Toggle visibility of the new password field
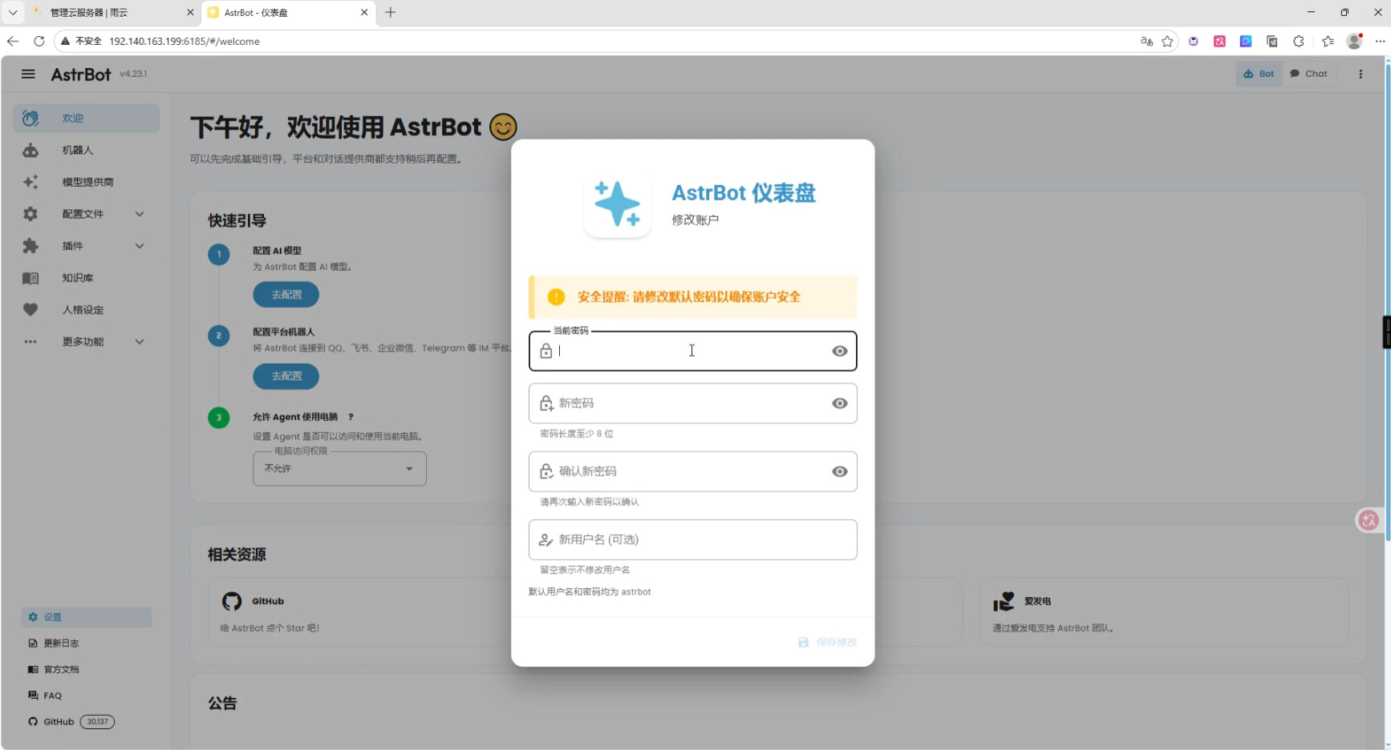Image resolution: width=1391 pixels, height=750 pixels. (839, 403)
